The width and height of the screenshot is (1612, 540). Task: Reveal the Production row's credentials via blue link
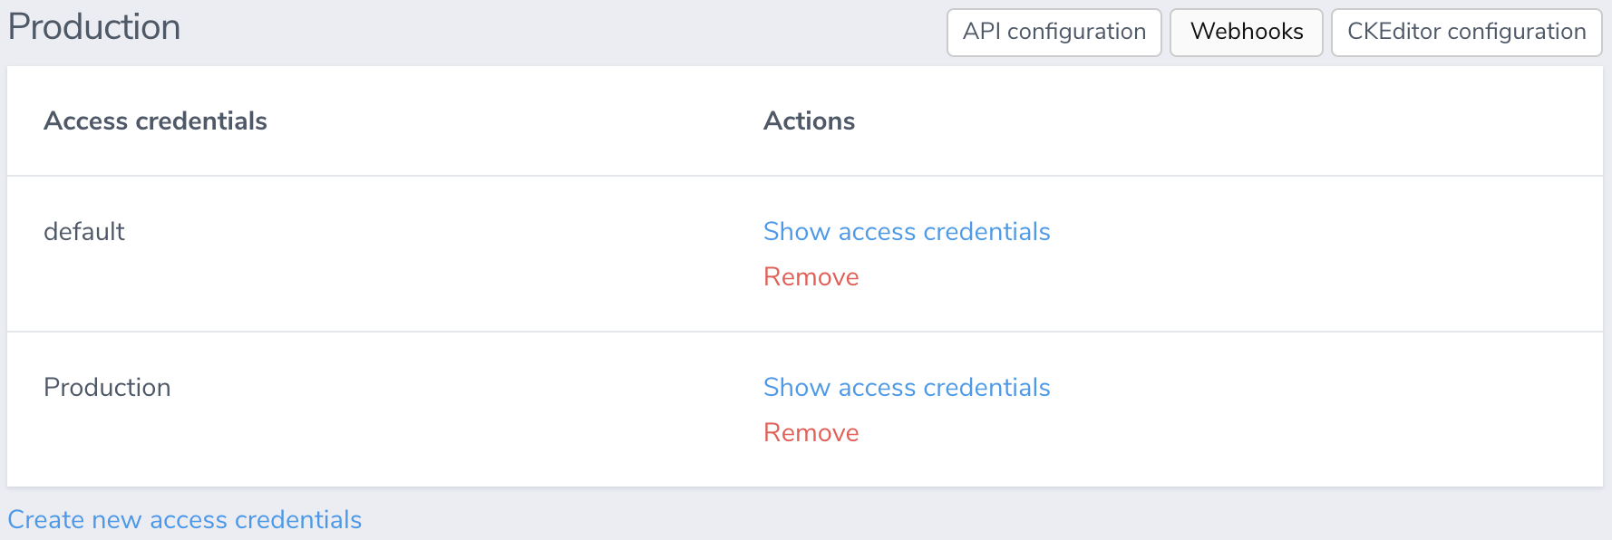click(907, 388)
